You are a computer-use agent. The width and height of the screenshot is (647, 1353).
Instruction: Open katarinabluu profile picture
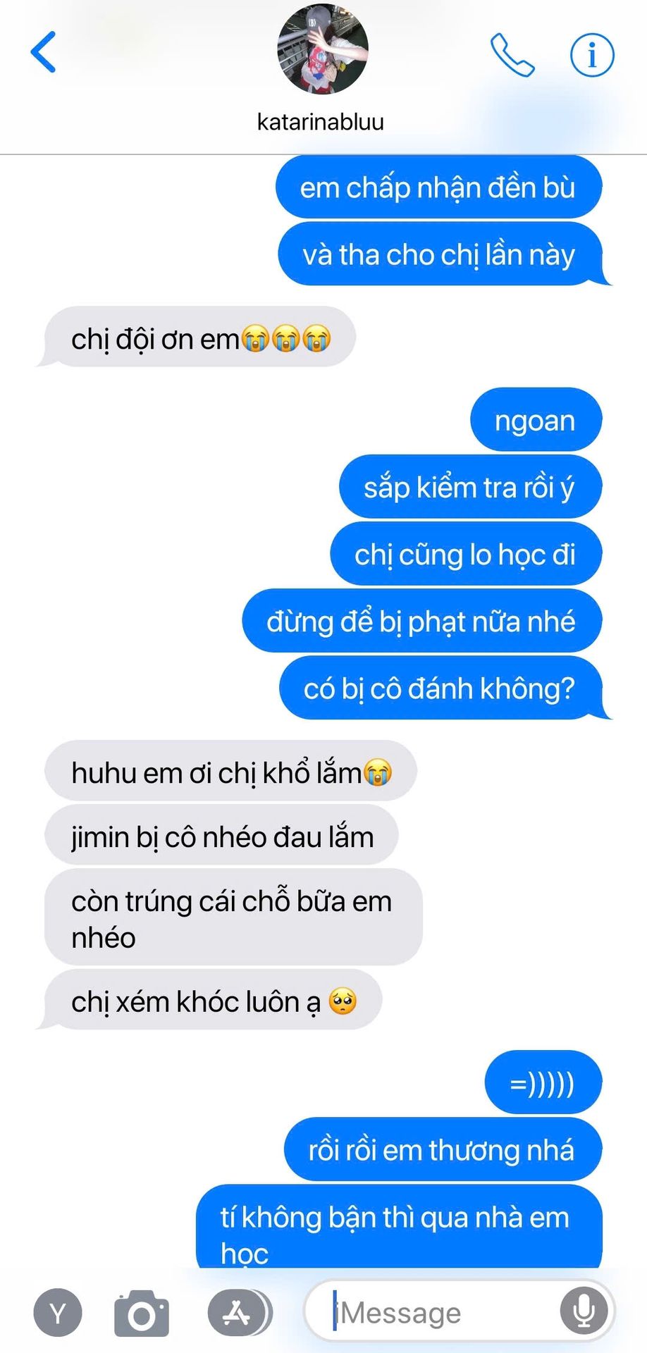(x=323, y=49)
